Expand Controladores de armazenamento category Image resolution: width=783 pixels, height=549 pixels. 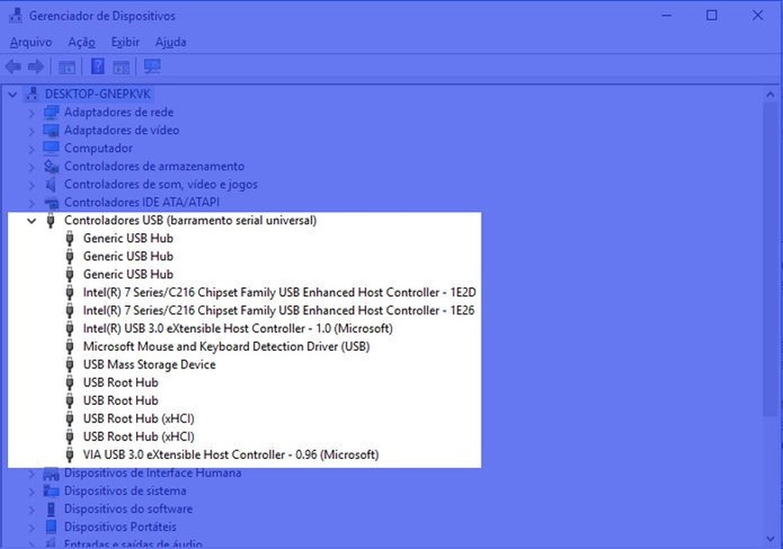32,167
